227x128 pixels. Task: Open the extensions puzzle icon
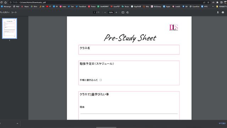tap(217, 2)
